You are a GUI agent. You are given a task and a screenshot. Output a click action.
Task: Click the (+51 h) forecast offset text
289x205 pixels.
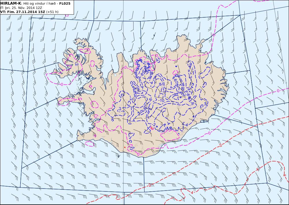(52, 12)
